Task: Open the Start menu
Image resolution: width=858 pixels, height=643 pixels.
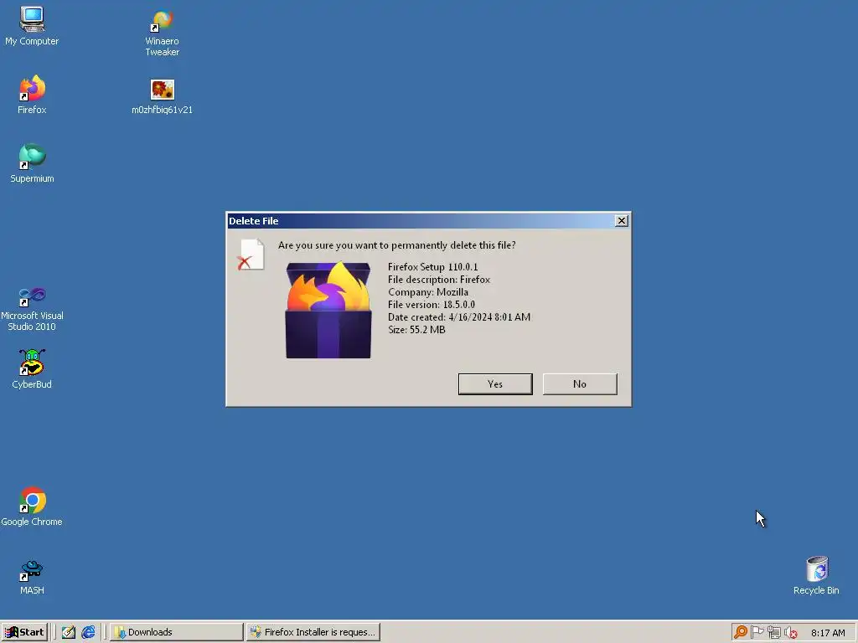Action: click(24, 632)
